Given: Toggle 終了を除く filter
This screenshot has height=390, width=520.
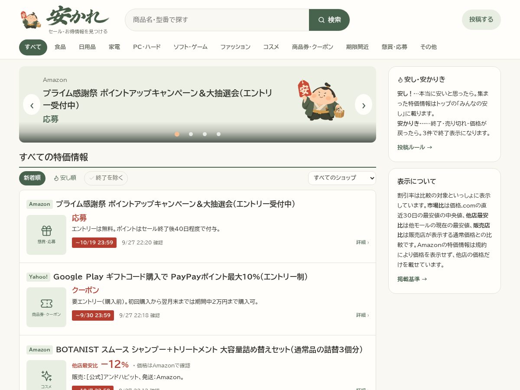Looking at the screenshot, I should [x=106, y=178].
